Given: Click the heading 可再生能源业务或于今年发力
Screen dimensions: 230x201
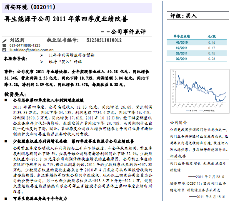Looking at the screenshot, I should (40, 199).
